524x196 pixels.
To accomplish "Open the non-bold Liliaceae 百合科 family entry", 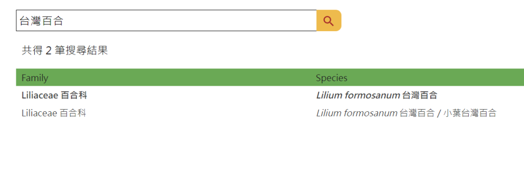I will coord(54,113).
